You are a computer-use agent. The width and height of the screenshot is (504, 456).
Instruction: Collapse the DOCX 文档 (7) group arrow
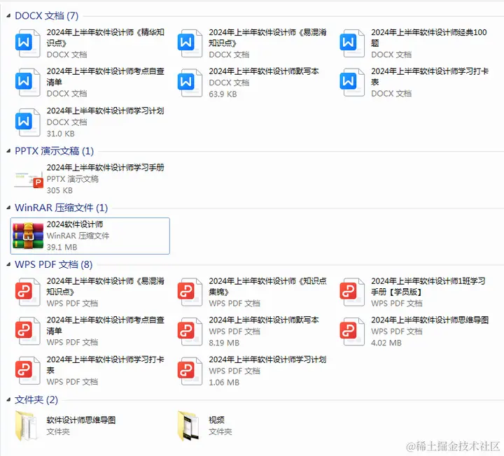[8, 15]
